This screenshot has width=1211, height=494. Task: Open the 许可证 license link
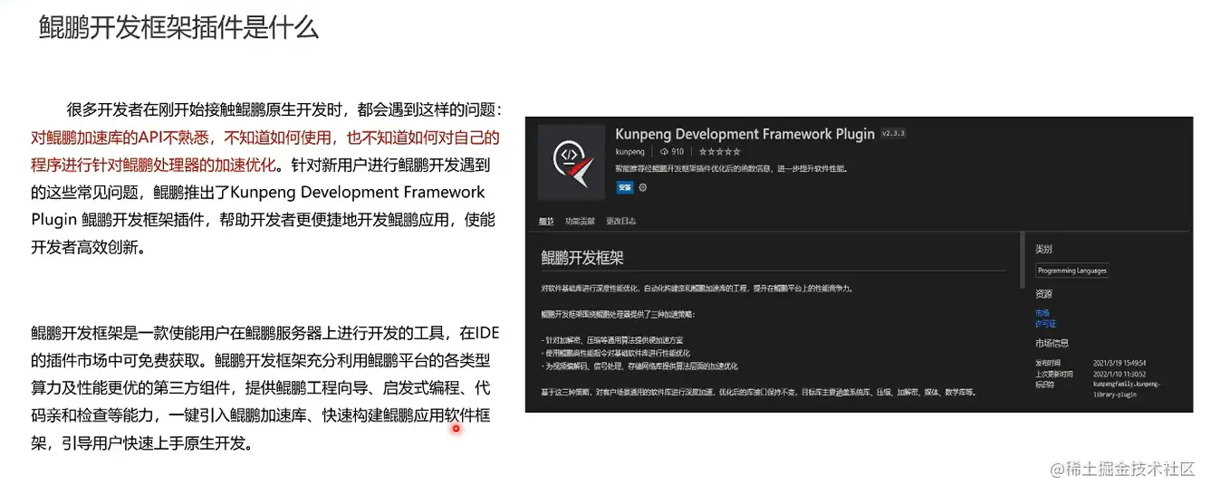pos(1045,323)
